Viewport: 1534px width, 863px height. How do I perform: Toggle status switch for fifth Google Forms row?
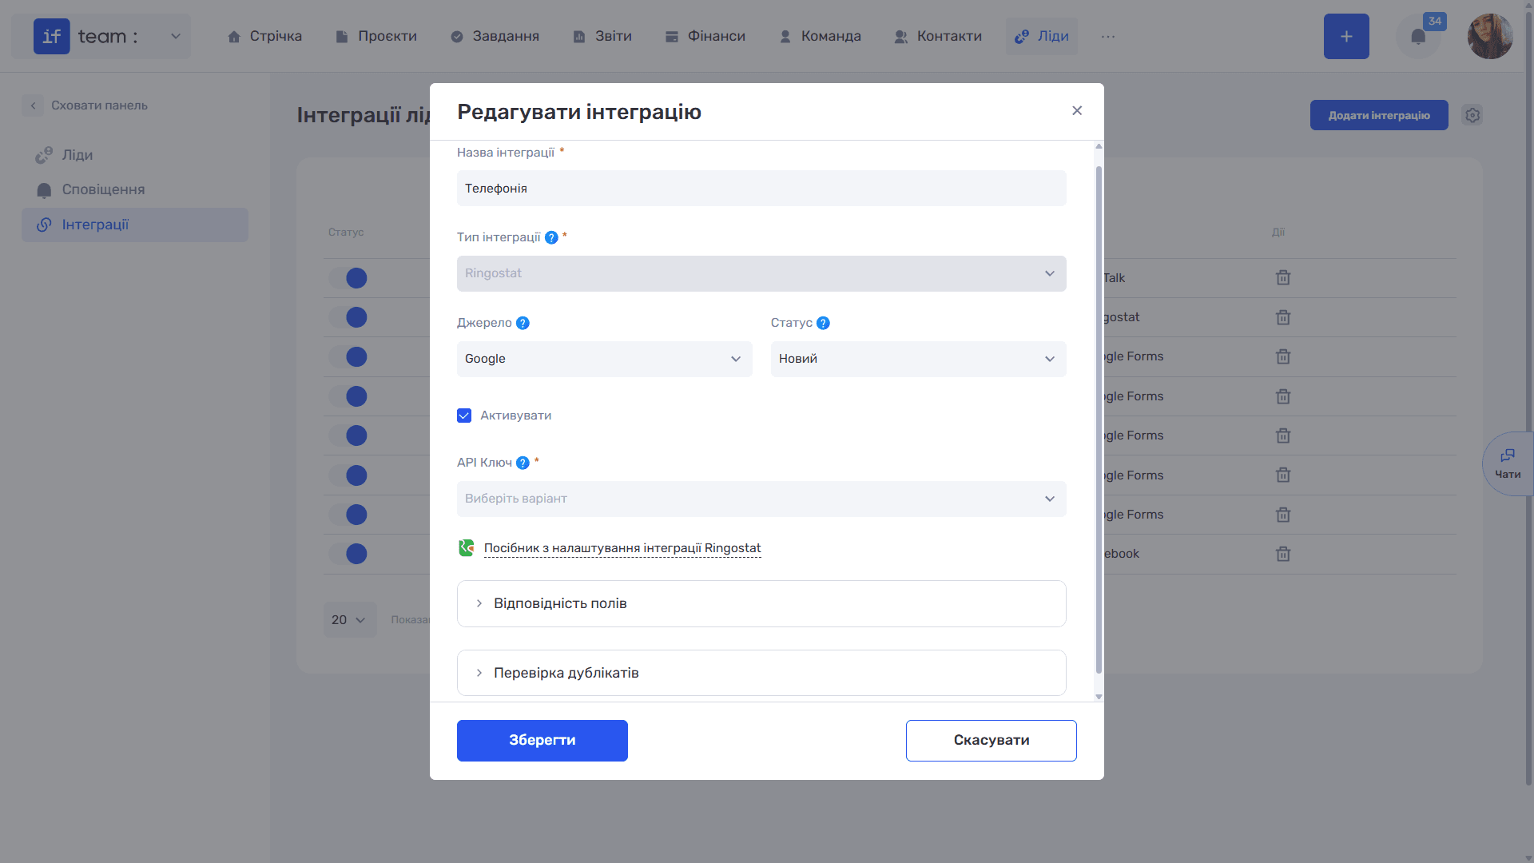[x=348, y=515]
